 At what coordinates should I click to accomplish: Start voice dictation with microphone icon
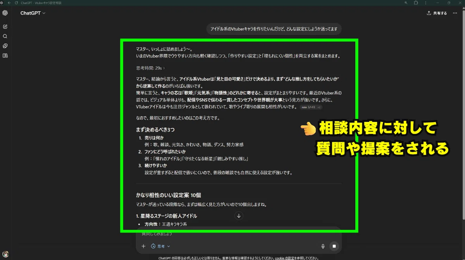coord(323,246)
